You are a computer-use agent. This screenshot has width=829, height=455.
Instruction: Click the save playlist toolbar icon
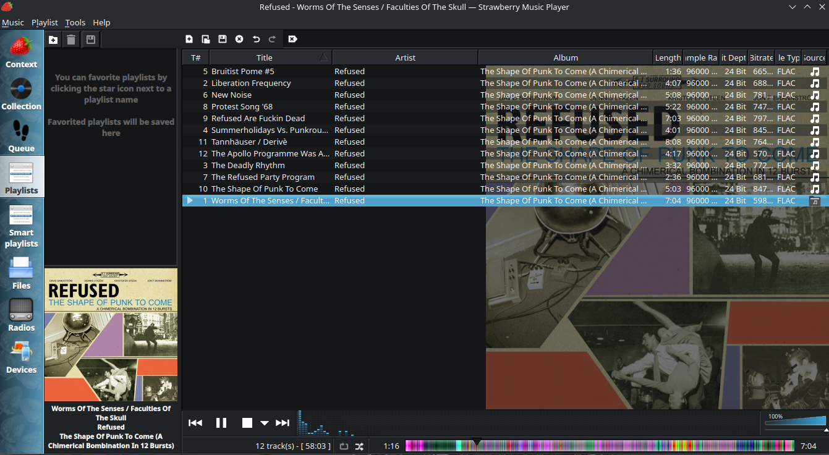[x=223, y=39]
